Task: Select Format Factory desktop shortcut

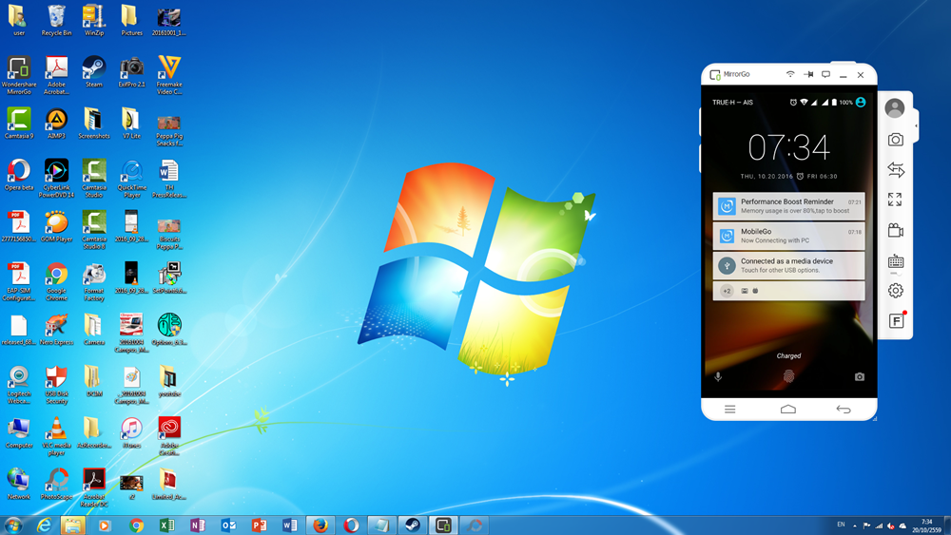Action: [x=94, y=281]
